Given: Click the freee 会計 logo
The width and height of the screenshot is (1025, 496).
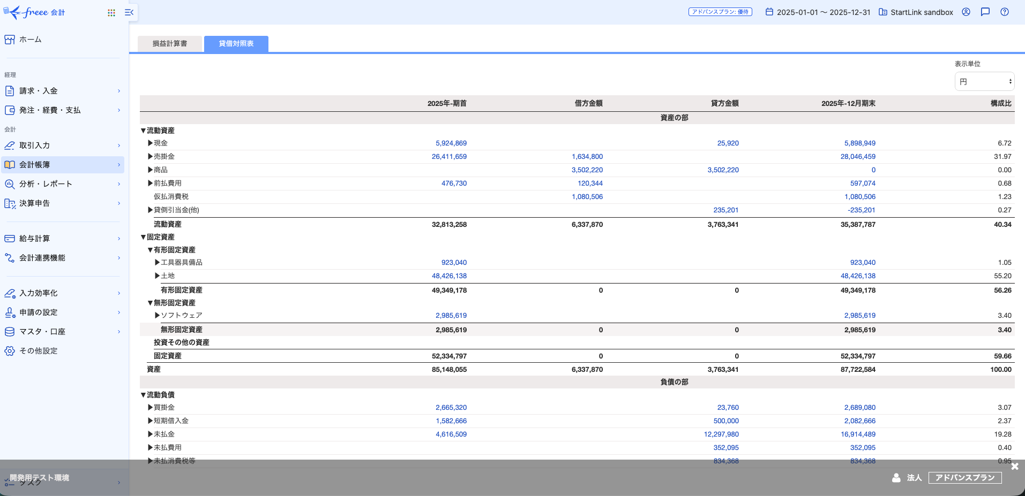Looking at the screenshot, I should [34, 12].
